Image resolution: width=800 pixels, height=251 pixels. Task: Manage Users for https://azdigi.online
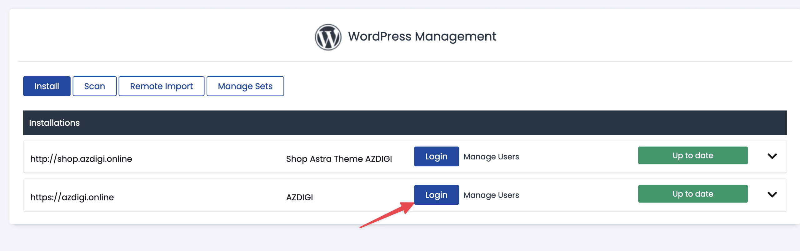click(491, 195)
